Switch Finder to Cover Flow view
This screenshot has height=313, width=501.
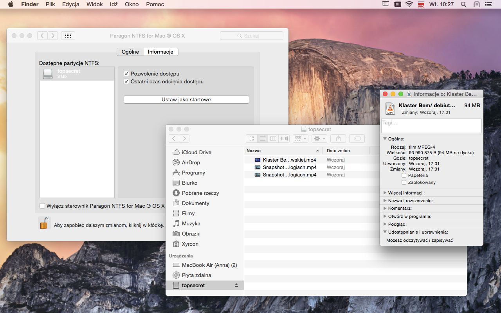point(284,139)
